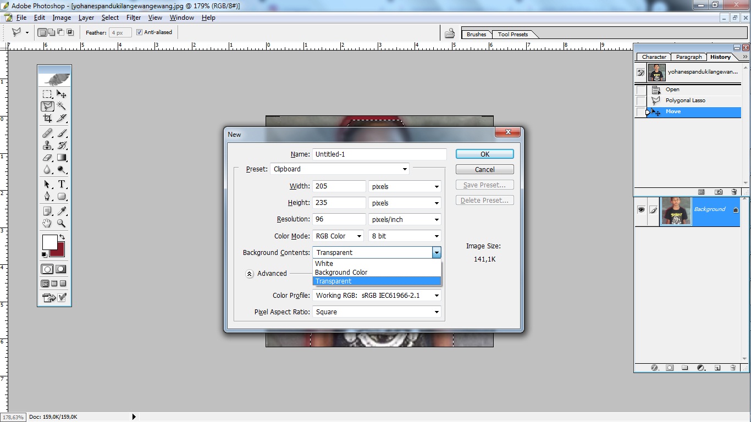Select the Hand tool
This screenshot has height=422, width=751.
[x=47, y=223]
